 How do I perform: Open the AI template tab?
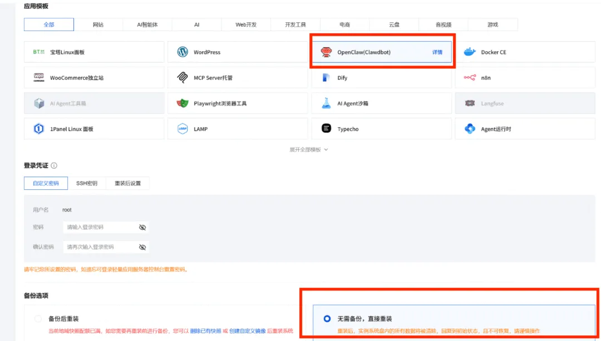pyautogui.click(x=196, y=24)
